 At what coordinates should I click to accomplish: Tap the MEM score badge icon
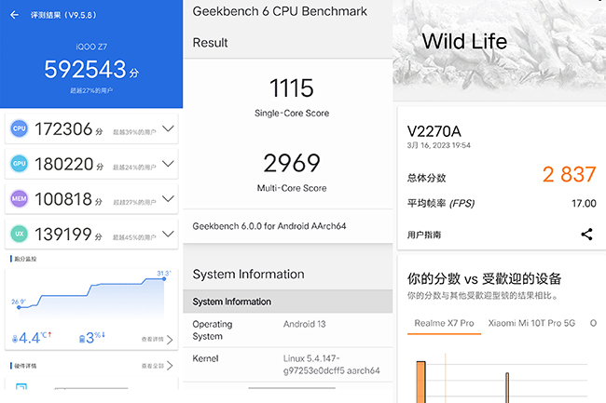(19, 198)
